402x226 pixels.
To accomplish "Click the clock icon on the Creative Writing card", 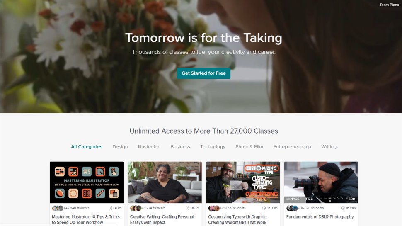I will pos(189,208).
